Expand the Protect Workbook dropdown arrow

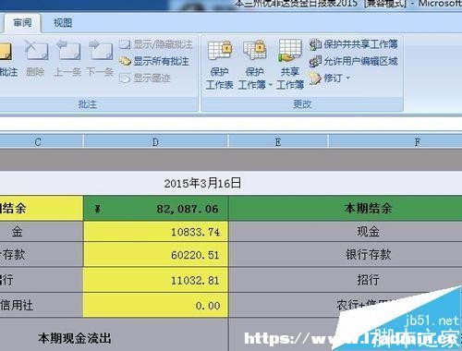pyautogui.click(x=270, y=85)
